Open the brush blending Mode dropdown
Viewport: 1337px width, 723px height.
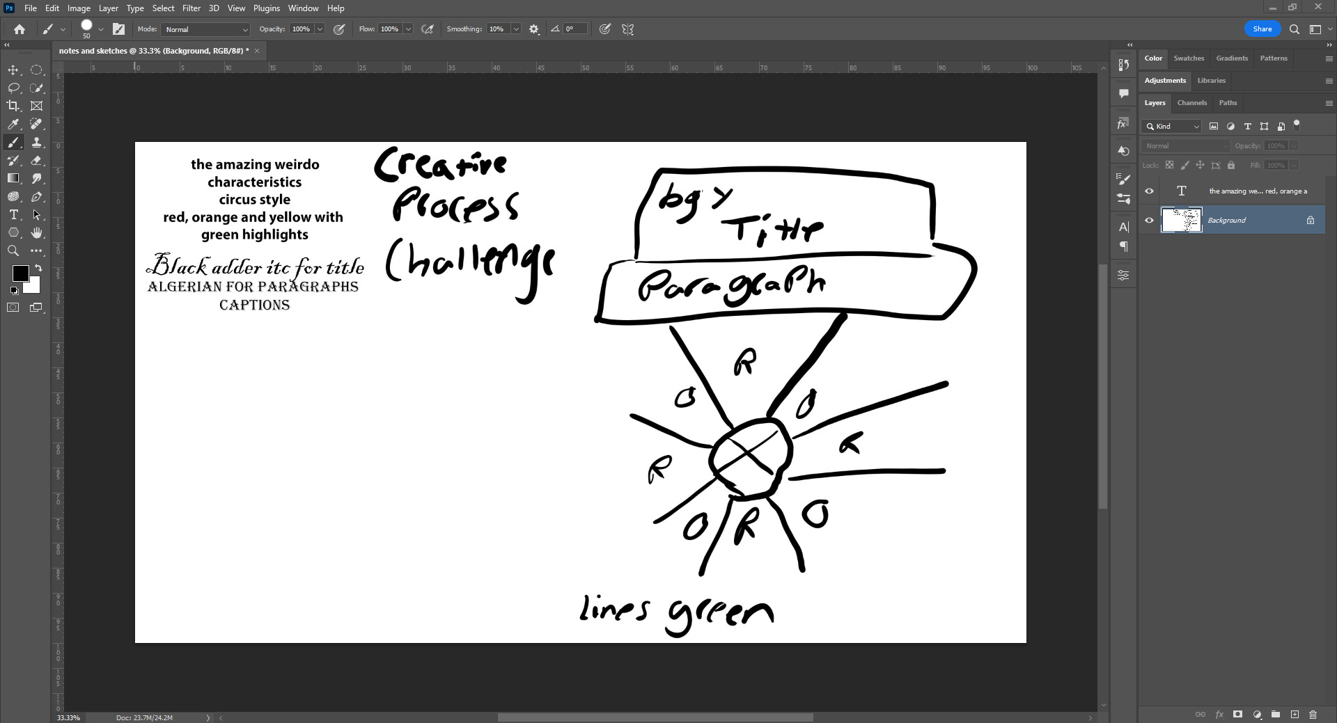tap(205, 29)
